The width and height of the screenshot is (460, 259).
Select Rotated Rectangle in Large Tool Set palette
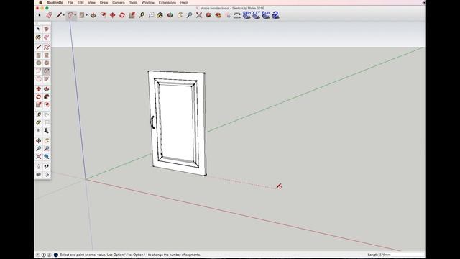(x=46, y=55)
